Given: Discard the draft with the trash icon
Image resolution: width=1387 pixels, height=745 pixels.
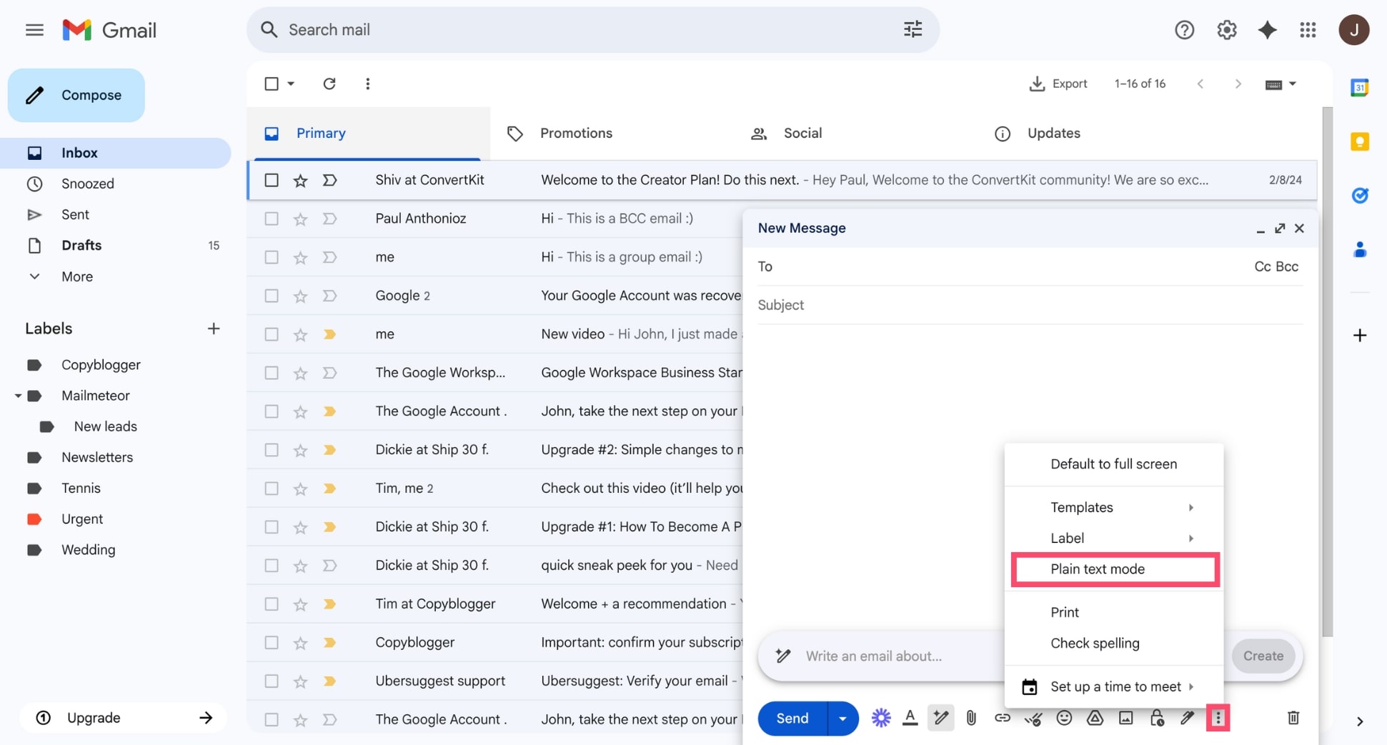Looking at the screenshot, I should pyautogui.click(x=1293, y=718).
